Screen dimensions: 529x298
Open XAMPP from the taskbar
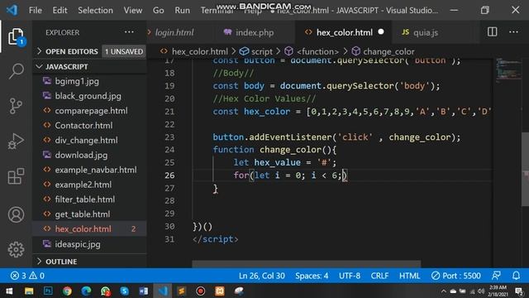point(220,291)
